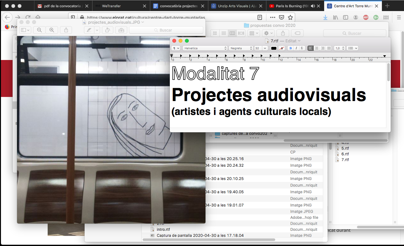
Task: Open the Negreta typeface dropdown
Action: pyautogui.click(x=241, y=48)
